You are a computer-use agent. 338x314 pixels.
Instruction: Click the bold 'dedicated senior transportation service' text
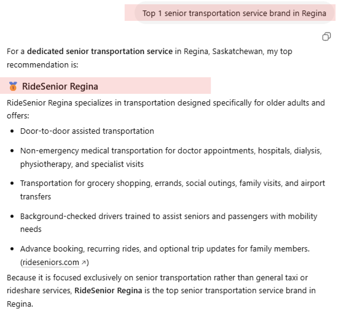(100, 52)
